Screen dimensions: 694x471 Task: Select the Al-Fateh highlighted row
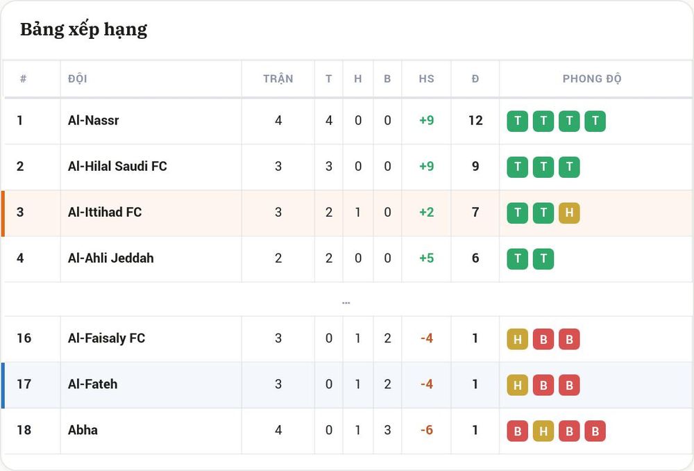[x=347, y=385]
